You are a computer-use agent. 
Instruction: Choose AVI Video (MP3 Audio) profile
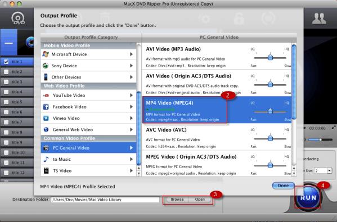tap(217, 56)
